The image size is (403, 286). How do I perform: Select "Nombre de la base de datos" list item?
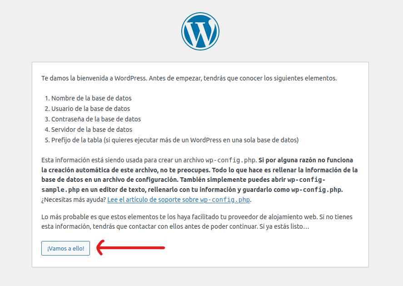click(x=91, y=98)
